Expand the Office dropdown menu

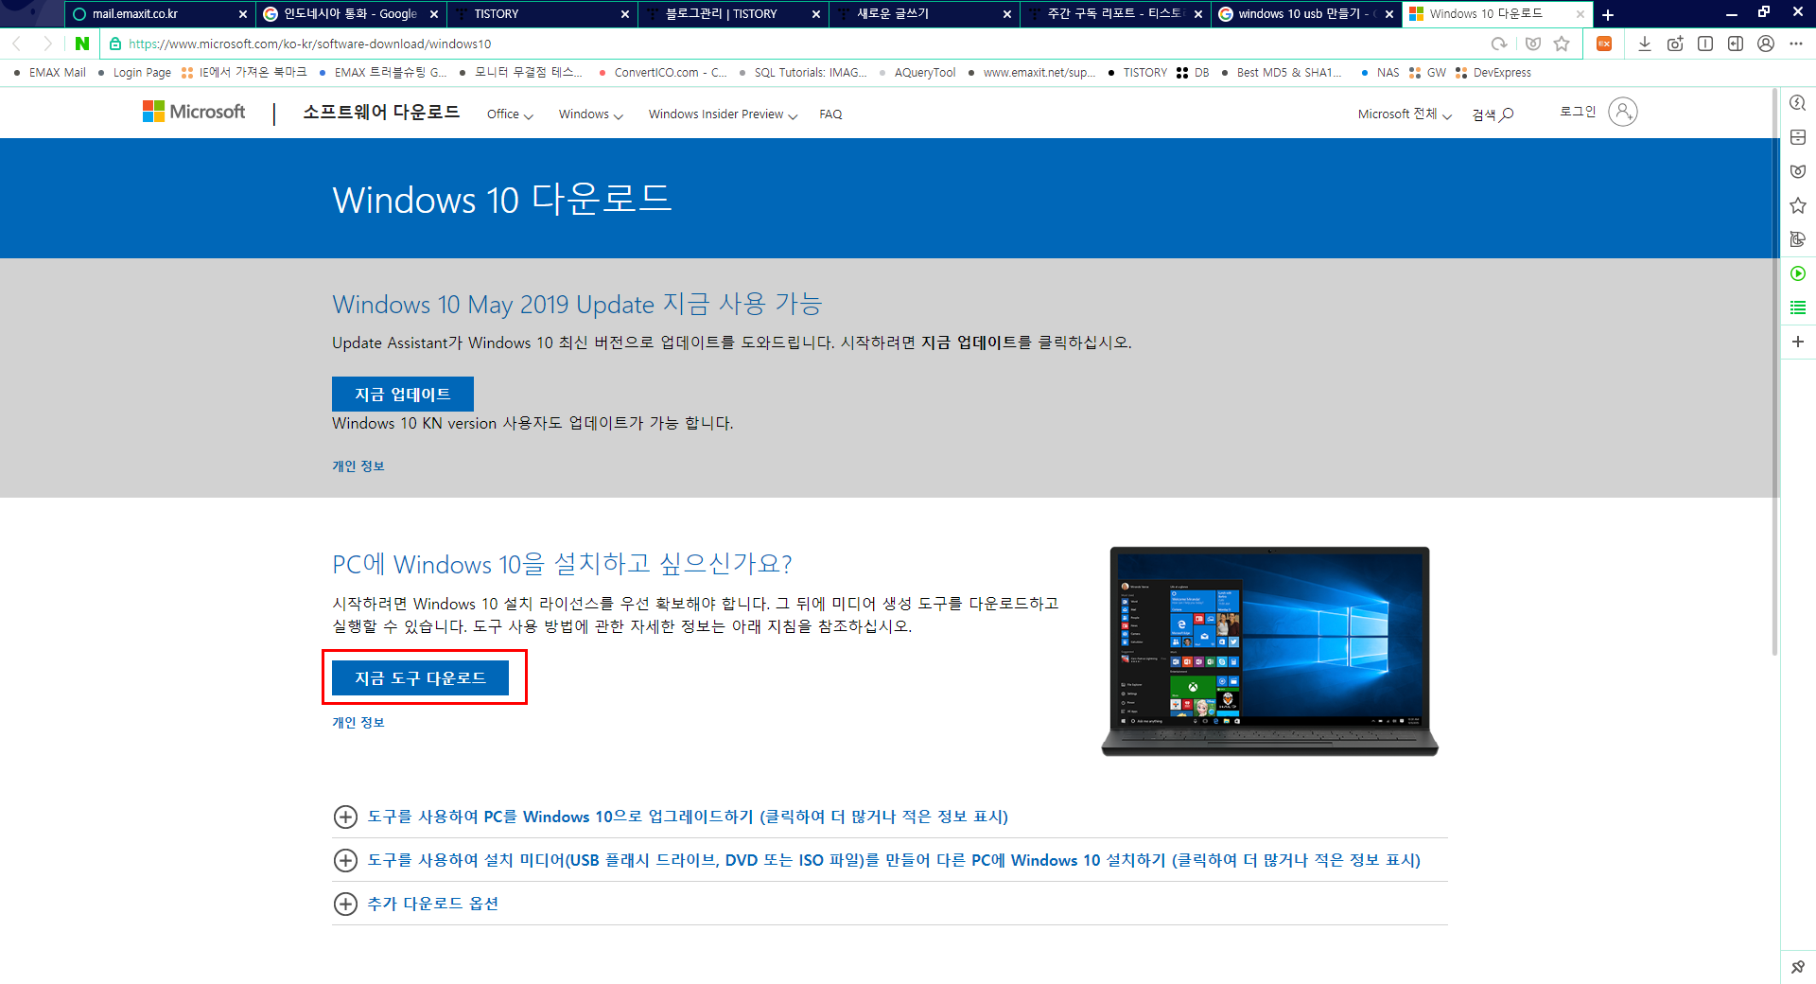[x=510, y=114]
